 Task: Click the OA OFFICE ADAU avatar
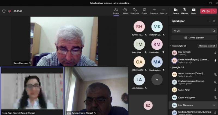click(x=139, y=62)
